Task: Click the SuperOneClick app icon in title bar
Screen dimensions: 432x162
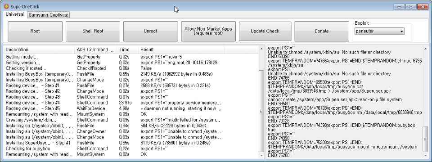Action: coord(7,6)
